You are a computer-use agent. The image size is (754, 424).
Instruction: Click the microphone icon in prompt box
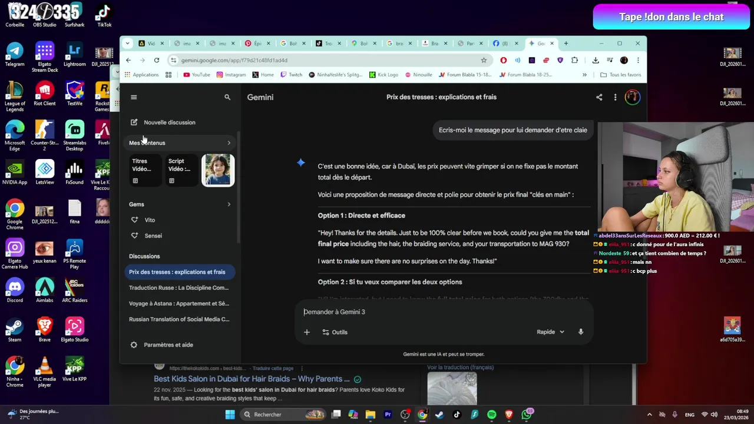[x=581, y=332]
